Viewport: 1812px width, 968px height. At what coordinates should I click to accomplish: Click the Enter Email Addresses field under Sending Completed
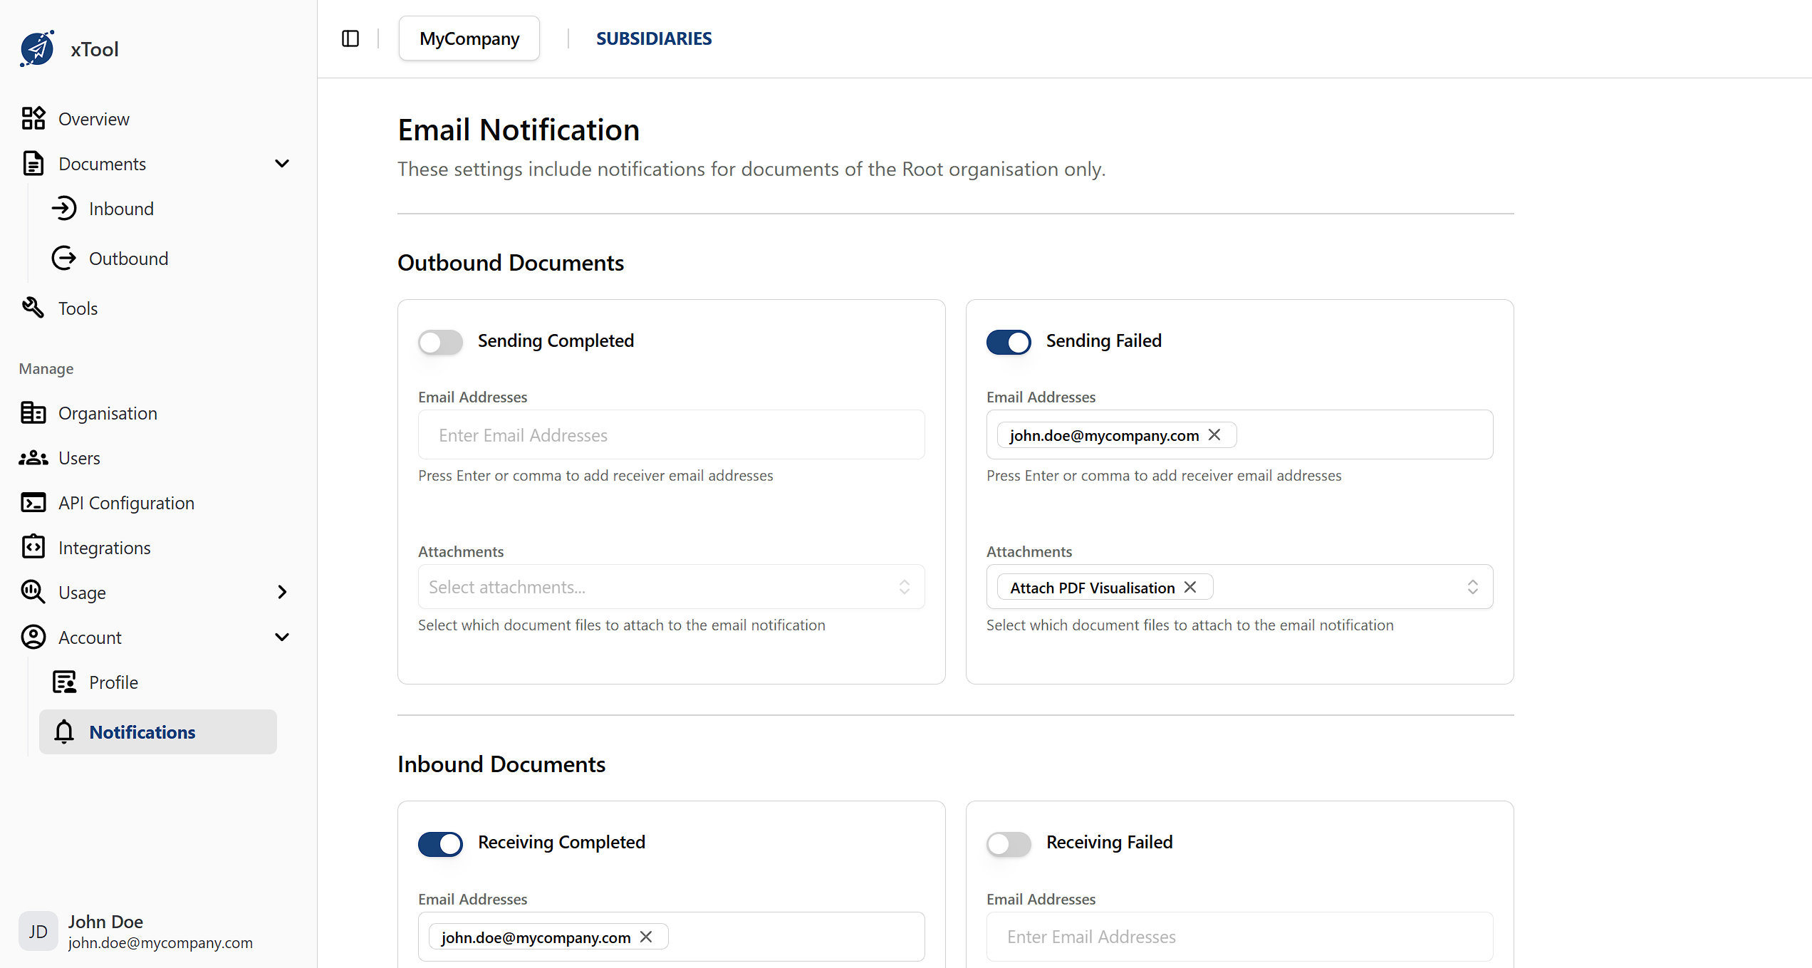[670, 434]
